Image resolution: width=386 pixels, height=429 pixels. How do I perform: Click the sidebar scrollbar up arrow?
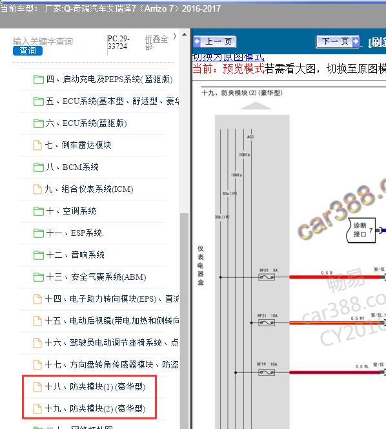[x=185, y=34]
